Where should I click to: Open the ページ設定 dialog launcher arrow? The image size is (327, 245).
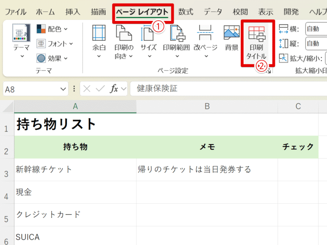point(269,71)
